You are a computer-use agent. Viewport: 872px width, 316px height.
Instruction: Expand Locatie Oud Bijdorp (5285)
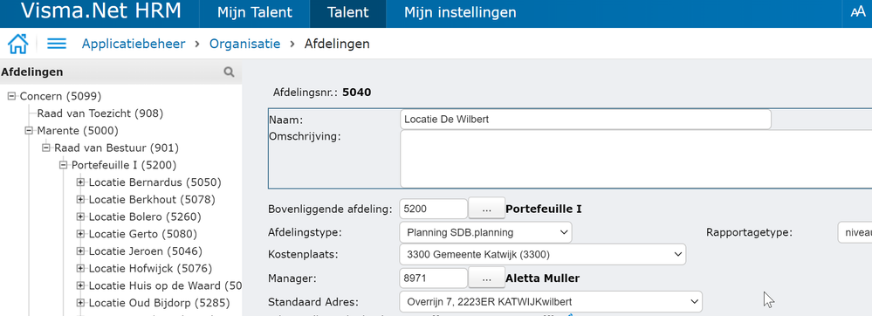pos(80,303)
